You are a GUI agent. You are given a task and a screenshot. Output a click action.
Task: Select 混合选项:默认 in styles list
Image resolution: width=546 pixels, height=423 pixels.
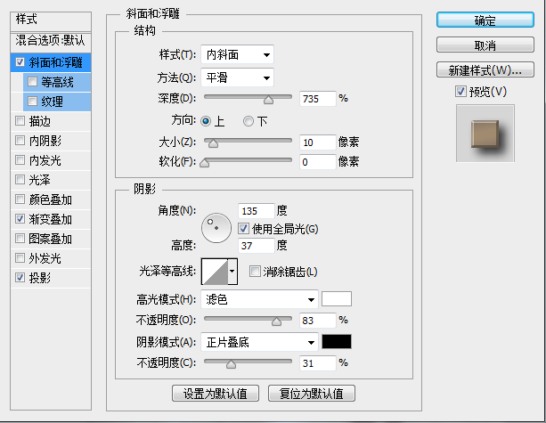point(51,41)
